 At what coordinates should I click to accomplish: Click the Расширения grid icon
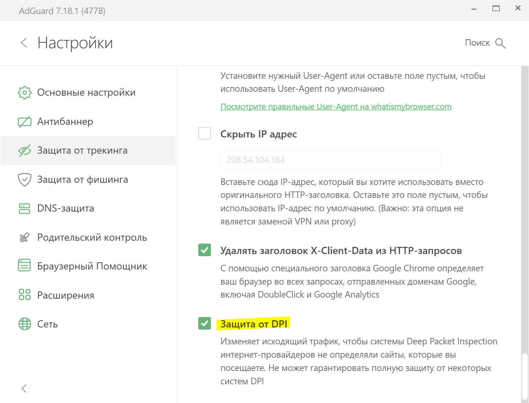pyautogui.click(x=24, y=294)
